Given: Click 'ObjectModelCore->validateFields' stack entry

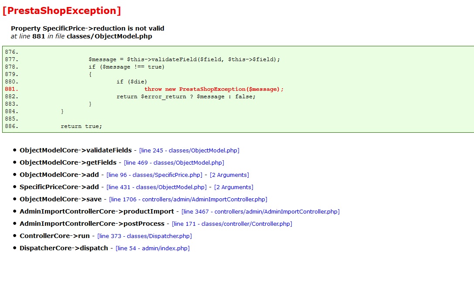Looking at the screenshot, I should pyautogui.click(x=75, y=150).
